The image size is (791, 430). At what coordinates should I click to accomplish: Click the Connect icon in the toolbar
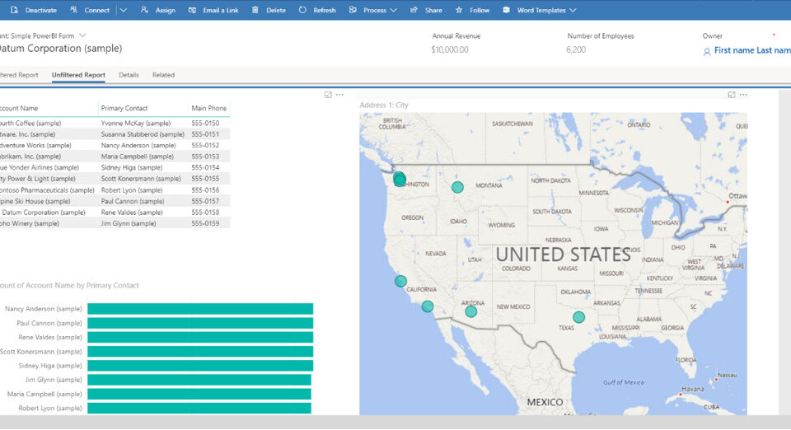click(73, 10)
